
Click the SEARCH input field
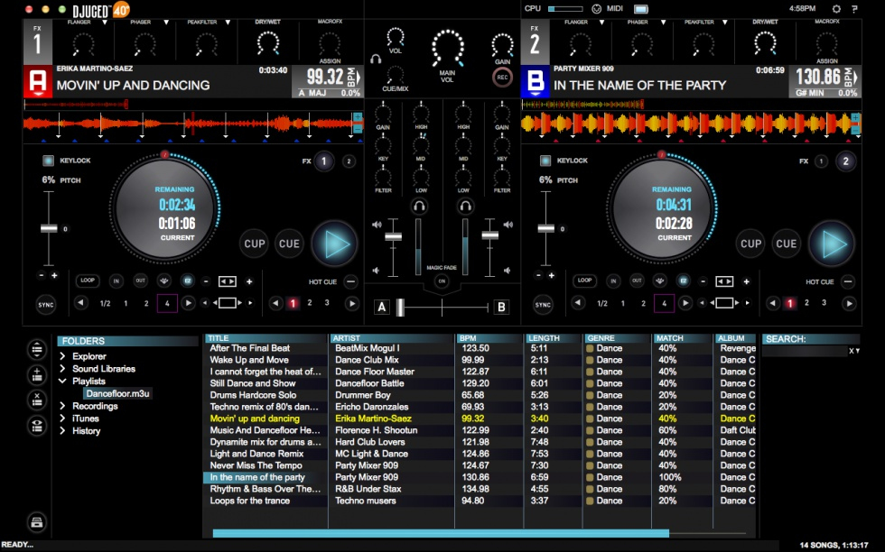(805, 351)
